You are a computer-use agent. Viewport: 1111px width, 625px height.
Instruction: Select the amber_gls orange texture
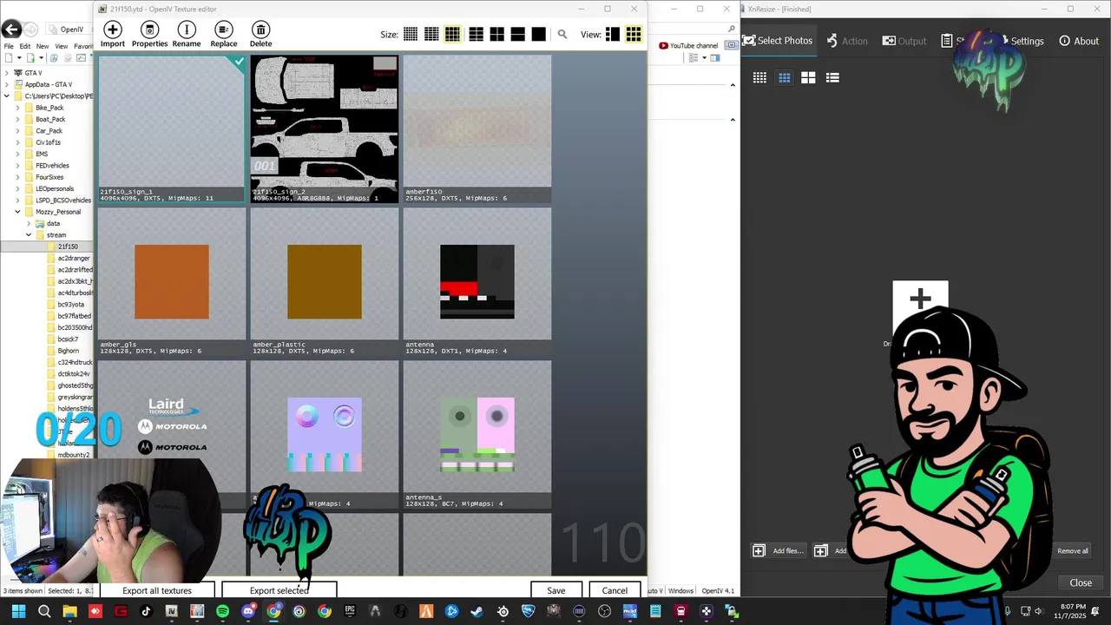[172, 281]
